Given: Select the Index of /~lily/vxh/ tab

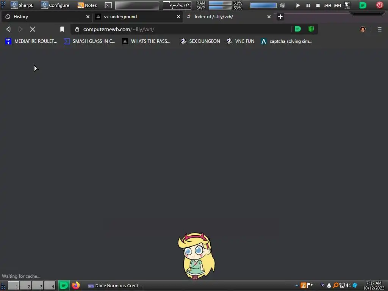Looking at the screenshot, I should (x=228, y=17).
